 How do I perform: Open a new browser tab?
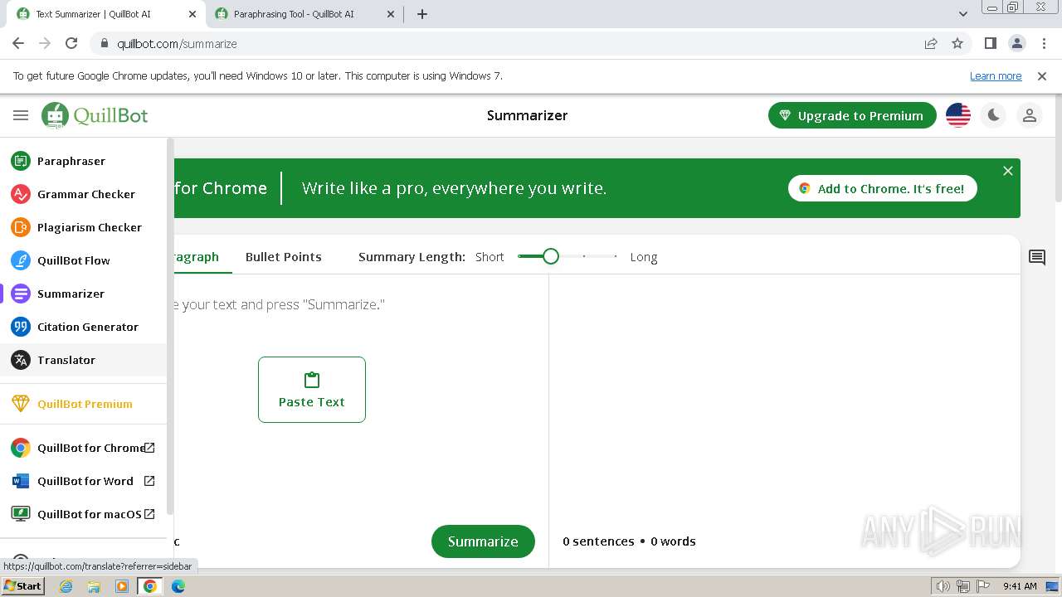[x=422, y=14]
